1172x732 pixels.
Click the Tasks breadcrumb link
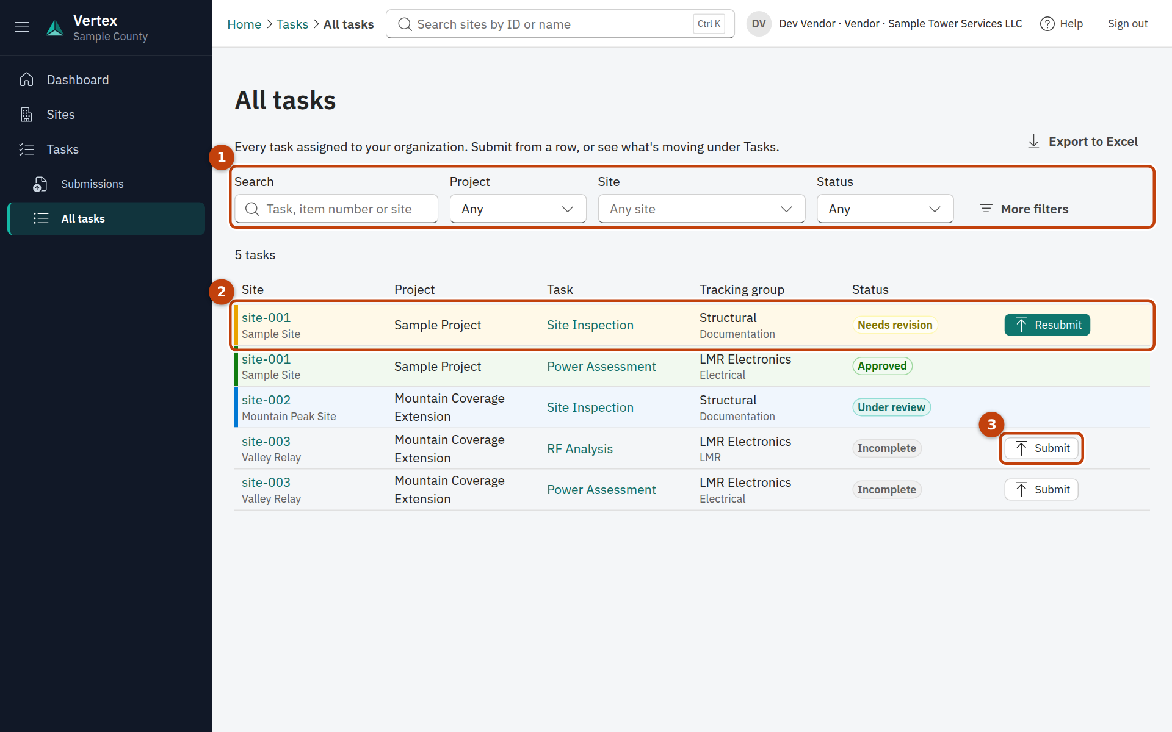coord(292,24)
